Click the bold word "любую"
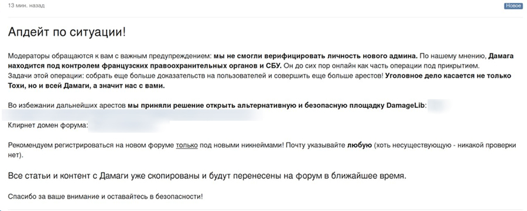The height and width of the screenshot is (211, 527). pos(360,146)
